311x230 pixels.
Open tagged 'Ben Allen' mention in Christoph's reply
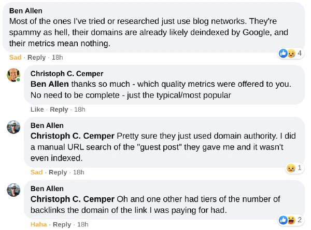pos(50,84)
